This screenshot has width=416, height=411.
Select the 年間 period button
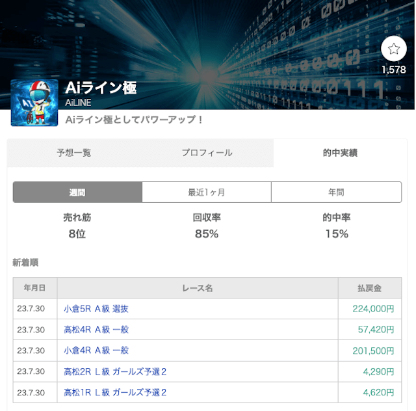point(337,192)
